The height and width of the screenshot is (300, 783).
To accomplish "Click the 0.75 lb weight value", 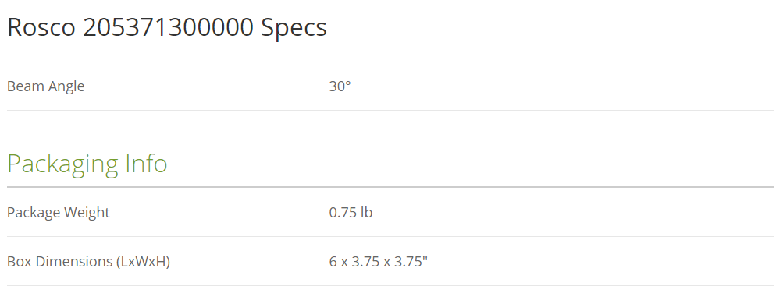I will [351, 212].
